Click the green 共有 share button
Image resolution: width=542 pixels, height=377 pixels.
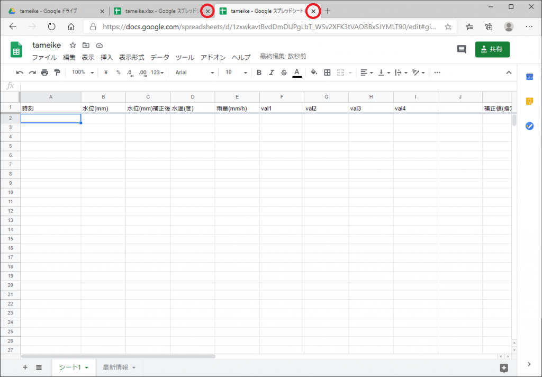492,49
